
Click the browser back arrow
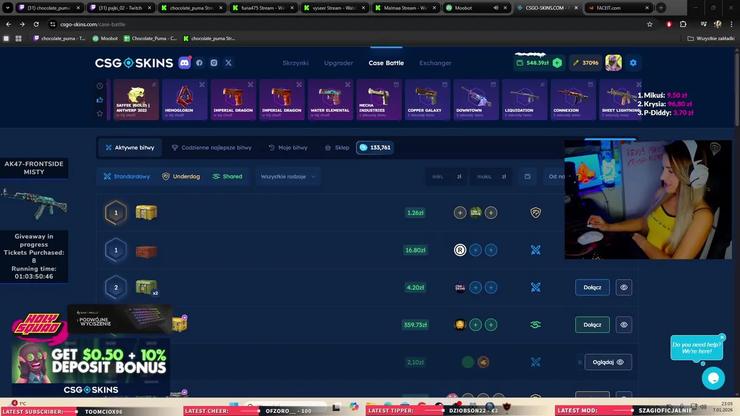tap(8, 24)
